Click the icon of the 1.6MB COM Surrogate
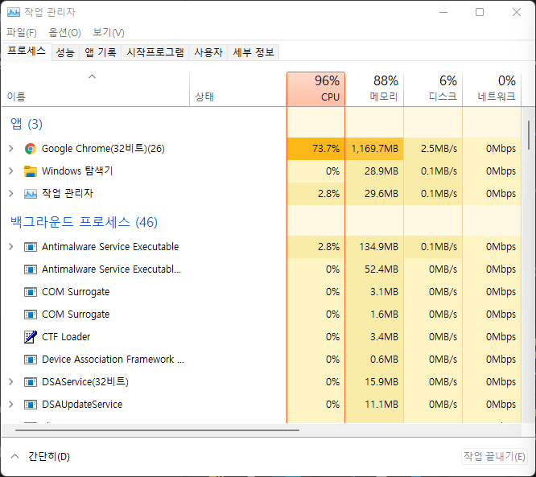Screen dimensions: 536x477 point(31,315)
